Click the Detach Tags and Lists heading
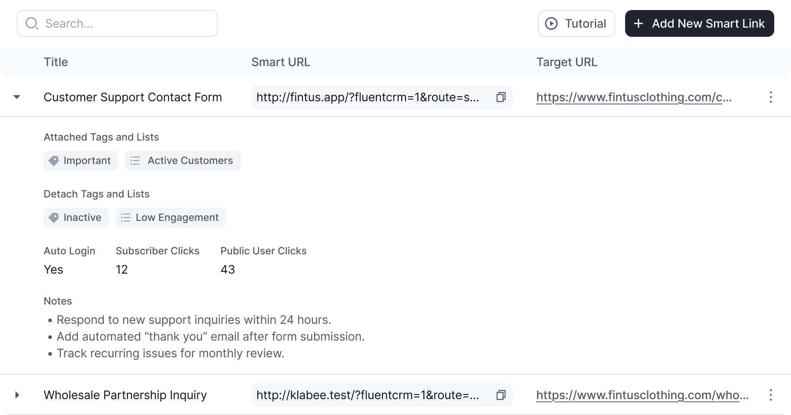The image size is (791, 415). click(x=96, y=194)
